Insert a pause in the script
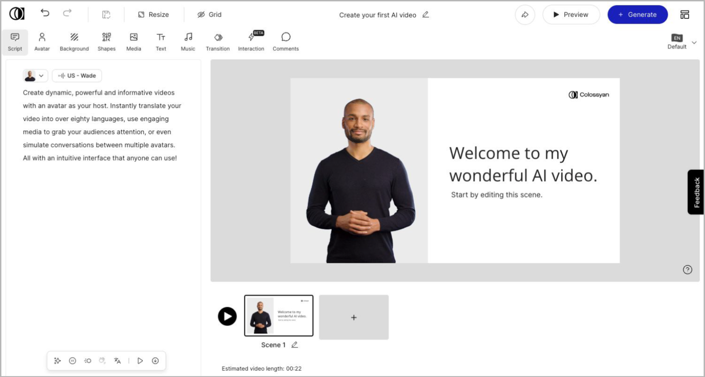 point(72,360)
